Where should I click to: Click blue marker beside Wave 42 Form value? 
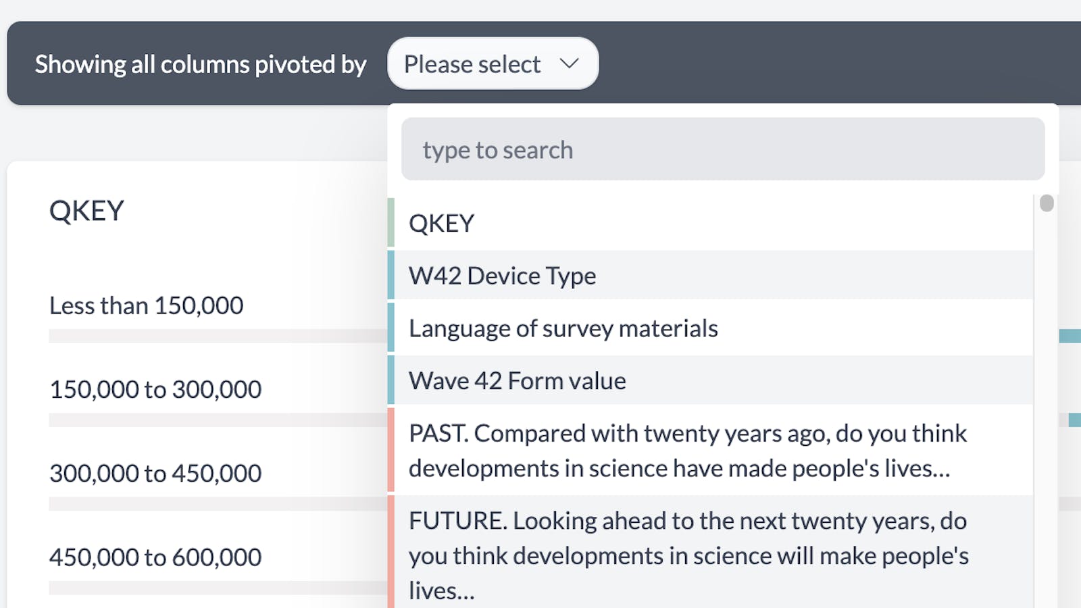click(391, 381)
